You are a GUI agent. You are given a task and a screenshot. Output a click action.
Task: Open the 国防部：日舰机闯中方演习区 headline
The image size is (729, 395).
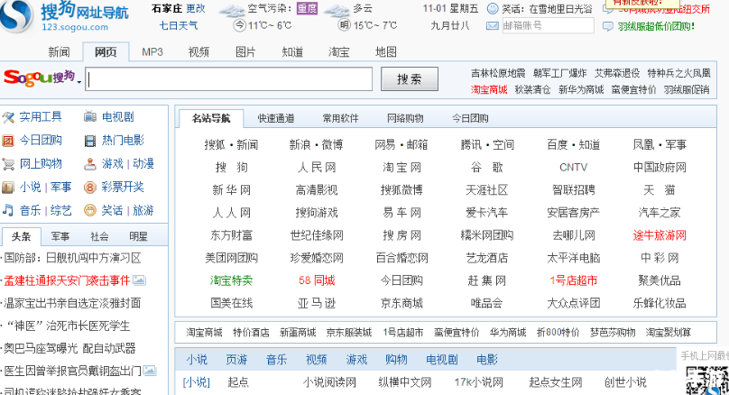pyautogui.click(x=72, y=258)
